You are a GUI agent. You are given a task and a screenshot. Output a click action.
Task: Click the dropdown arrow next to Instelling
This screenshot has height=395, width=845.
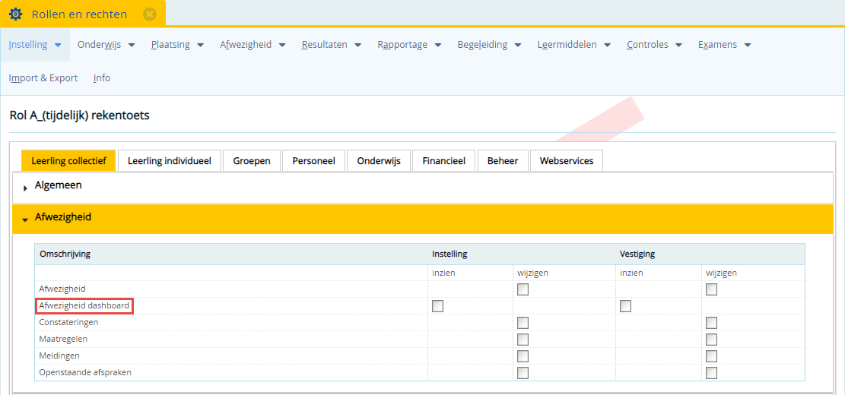click(59, 46)
